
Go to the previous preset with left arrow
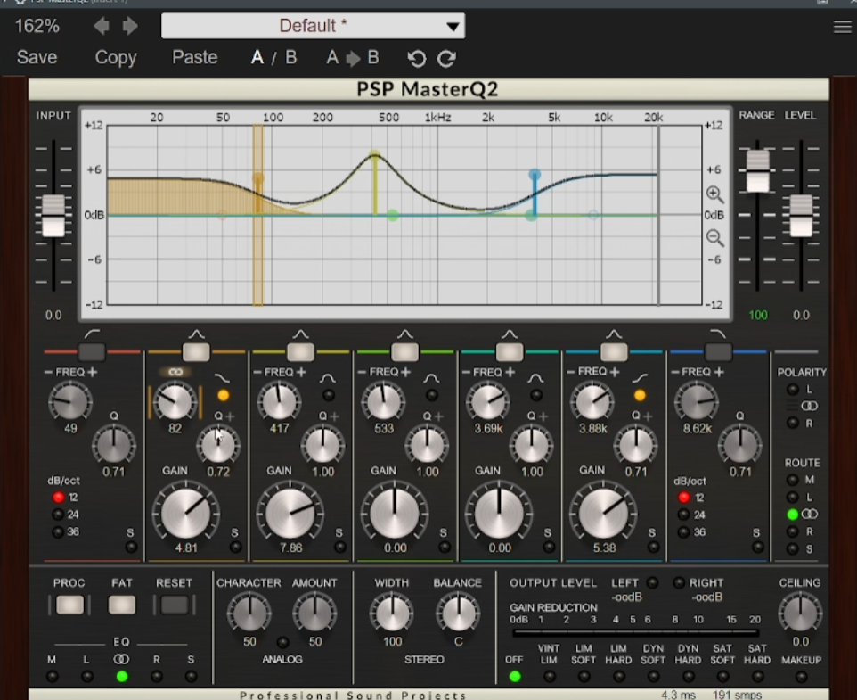pyautogui.click(x=102, y=26)
